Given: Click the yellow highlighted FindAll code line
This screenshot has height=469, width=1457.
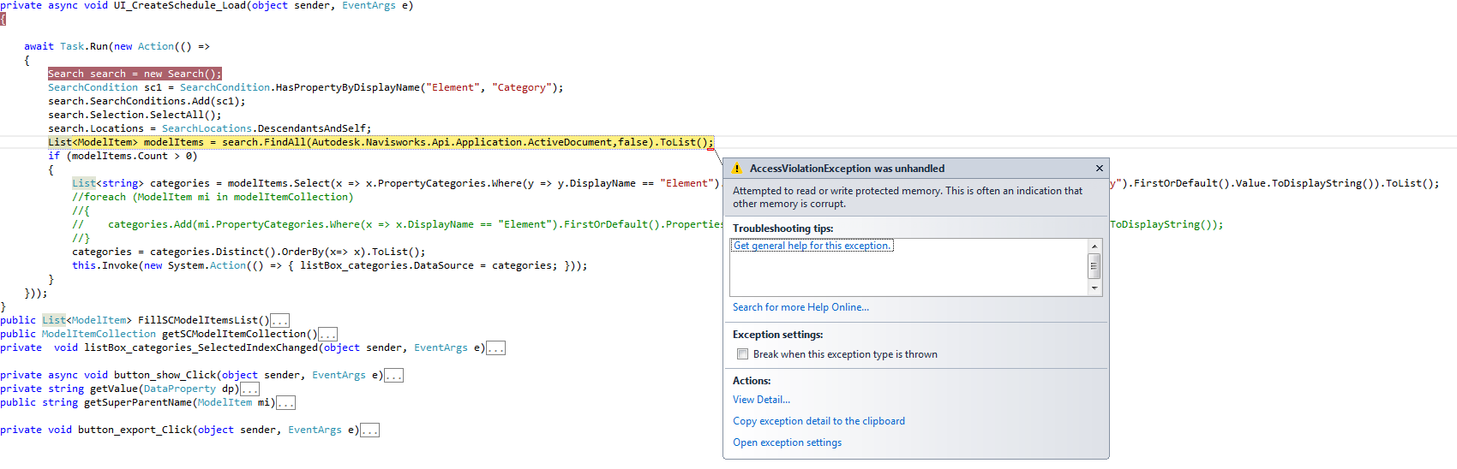Looking at the screenshot, I should [381, 142].
